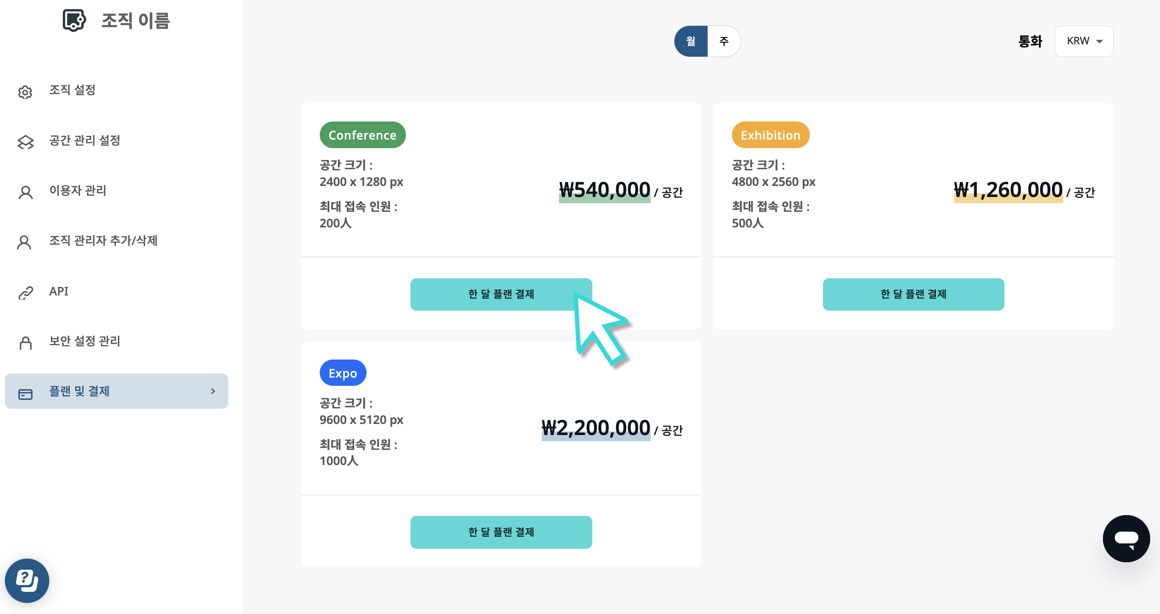Click the API link chain icon
1160x614 pixels.
[26, 293]
